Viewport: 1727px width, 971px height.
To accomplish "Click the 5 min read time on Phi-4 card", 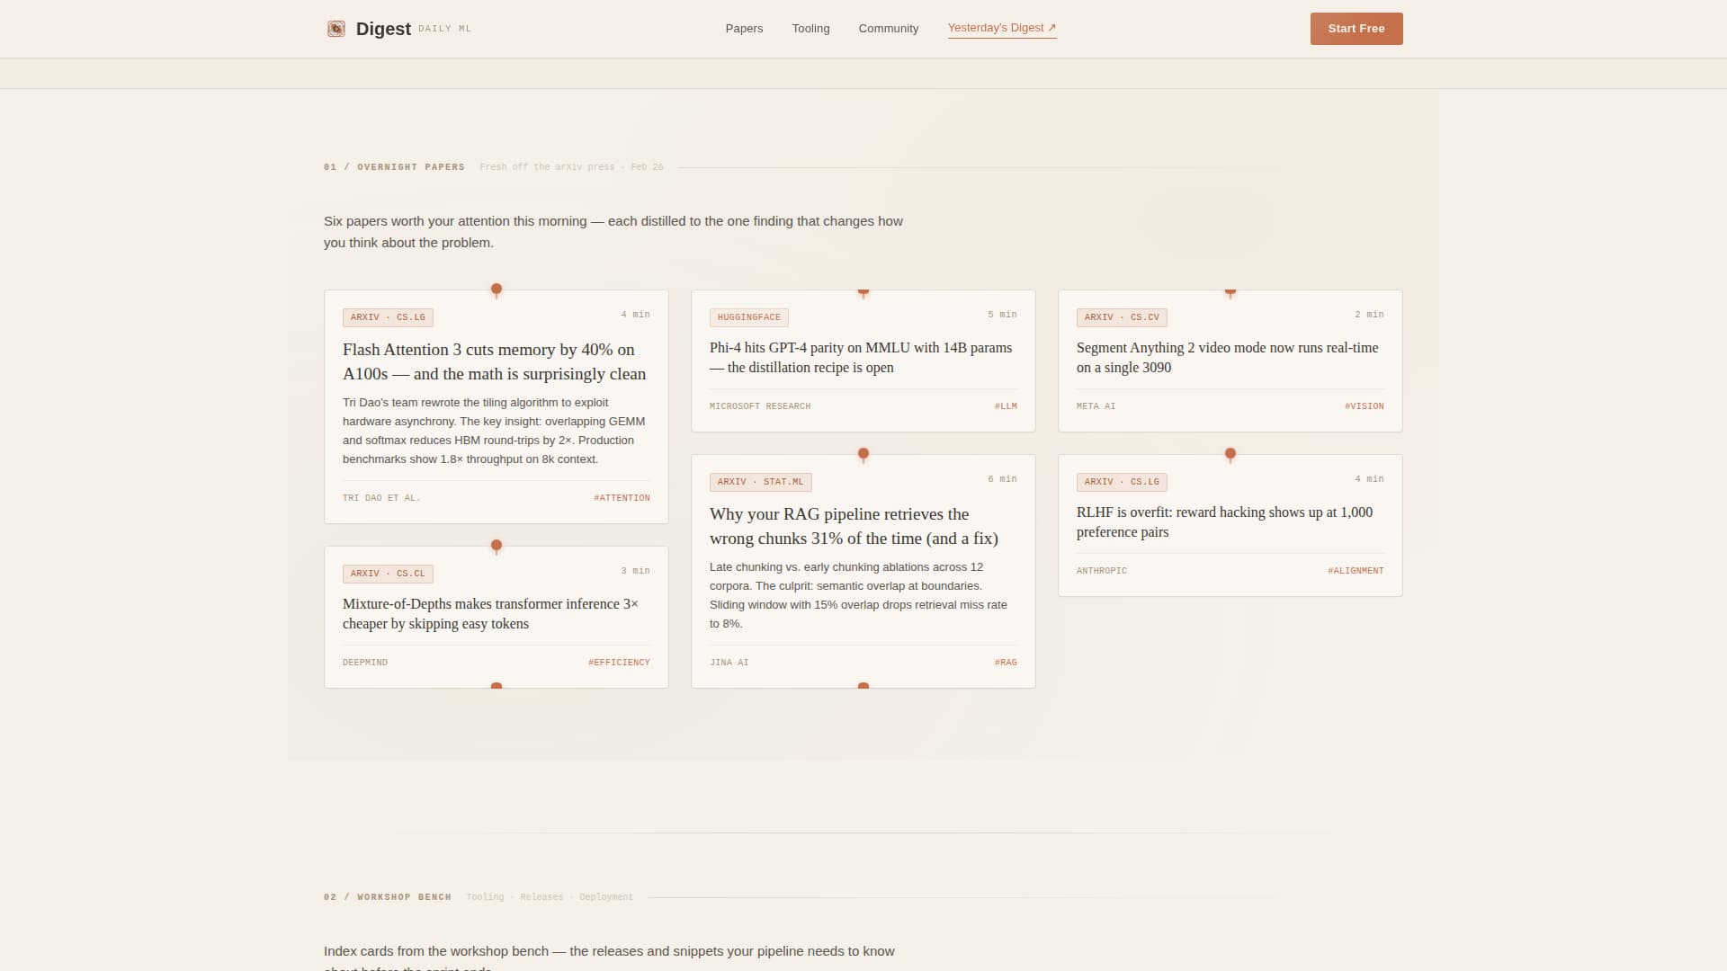I will 1002,315.
